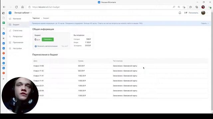Click the Настройки gear icon
Viewport: 213px width, 119px height.
click(10, 48)
